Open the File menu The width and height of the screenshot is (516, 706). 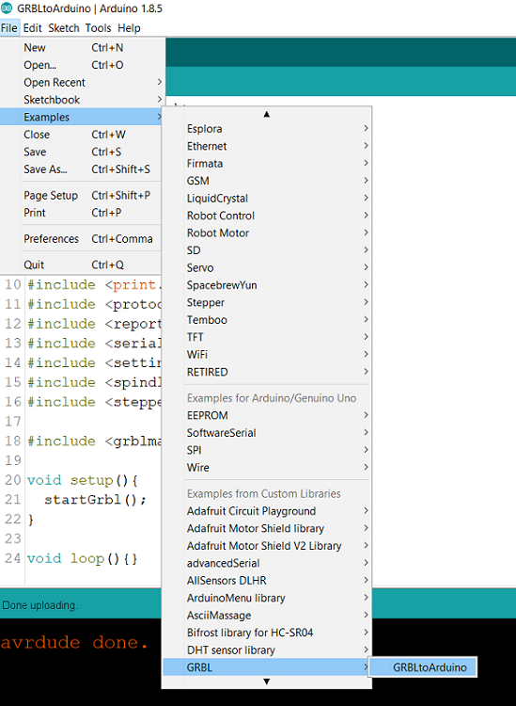pyautogui.click(x=9, y=28)
